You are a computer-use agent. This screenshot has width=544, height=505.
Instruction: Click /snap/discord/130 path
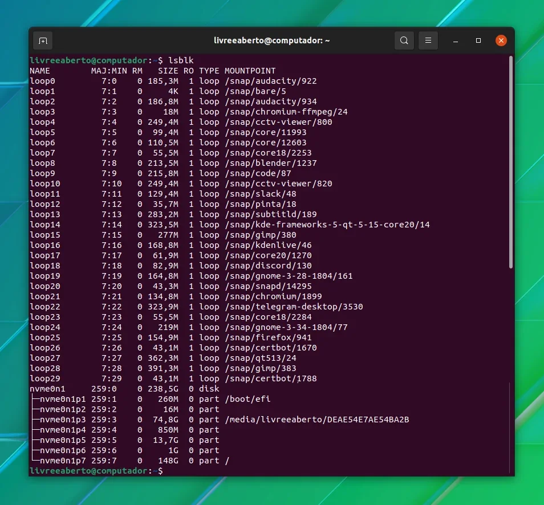pyautogui.click(x=268, y=266)
